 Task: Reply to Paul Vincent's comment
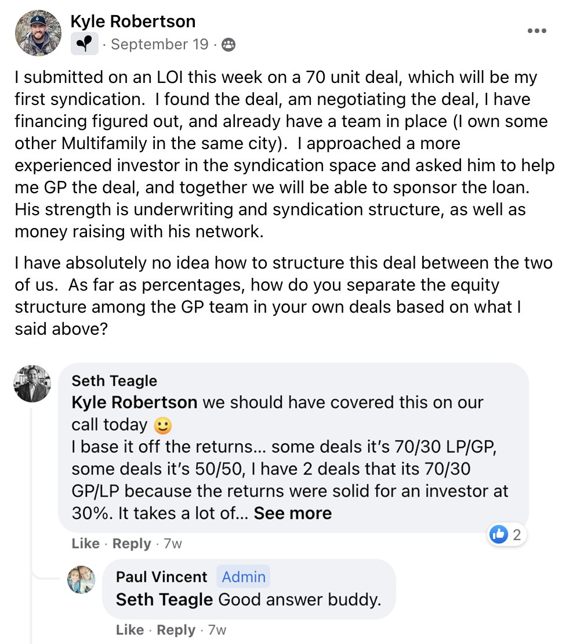pyautogui.click(x=176, y=630)
